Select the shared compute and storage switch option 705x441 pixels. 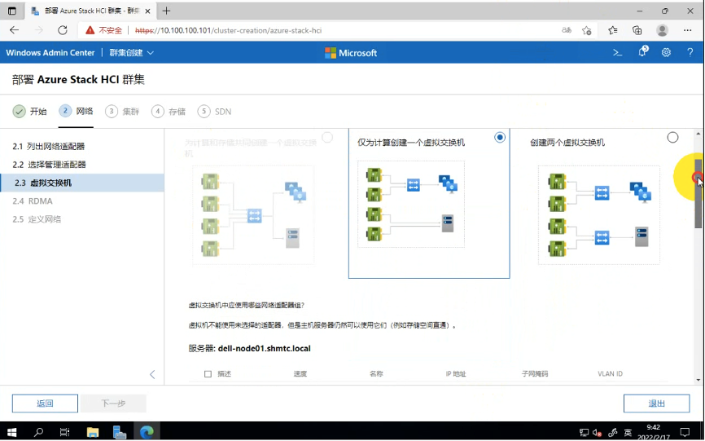[327, 137]
